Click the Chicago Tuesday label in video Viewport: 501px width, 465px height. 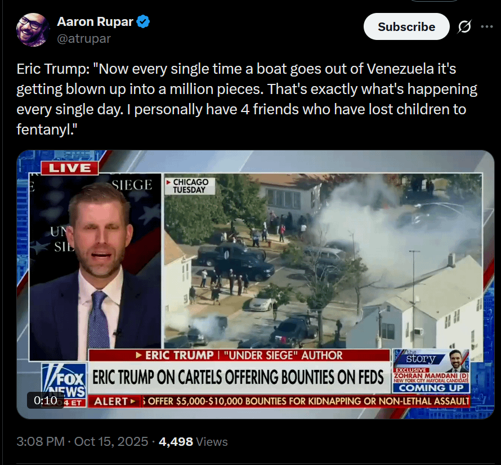point(190,186)
